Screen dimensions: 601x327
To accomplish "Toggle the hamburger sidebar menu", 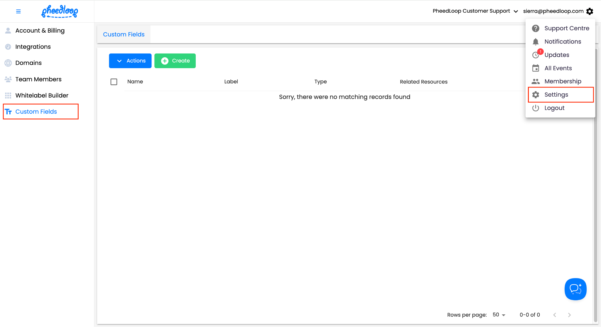I will [18, 11].
